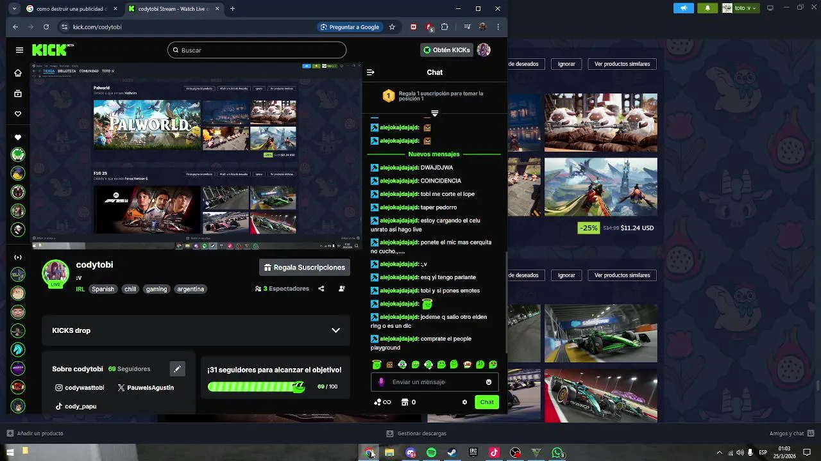This screenshot has height=461, width=821.
Task: Click the live stream video player
Action: [x=196, y=156]
